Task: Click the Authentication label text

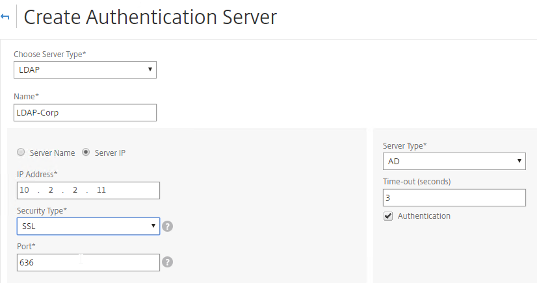Action: [424, 216]
